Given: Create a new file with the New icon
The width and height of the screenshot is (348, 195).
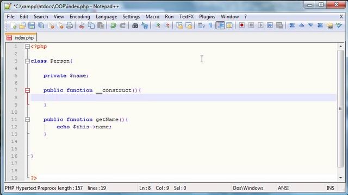Looking at the screenshot, I should click(13, 25).
